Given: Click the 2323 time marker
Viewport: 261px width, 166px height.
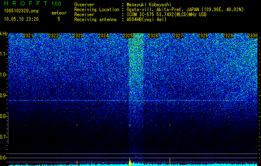Looking at the screenshot, I should (78, 36).
